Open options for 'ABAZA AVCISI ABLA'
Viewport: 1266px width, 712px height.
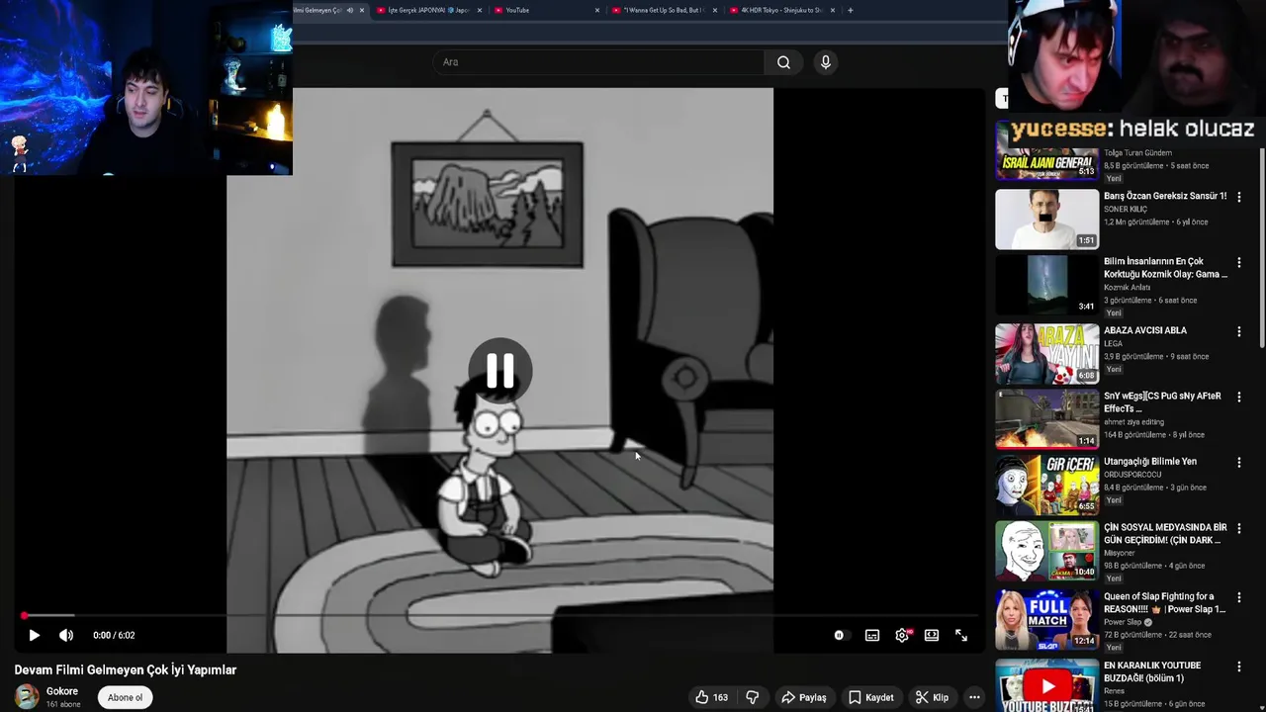(1239, 332)
